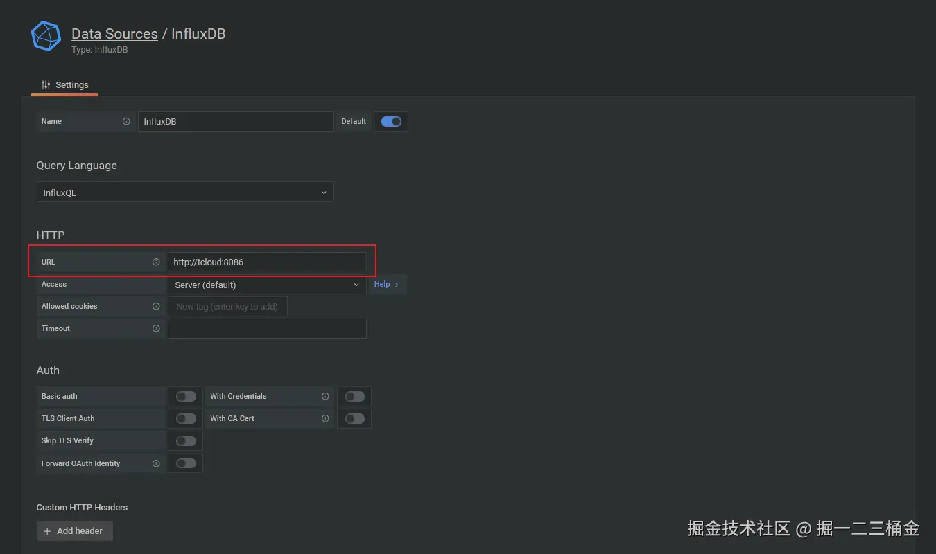Click the InfluxDB data source logo icon
Screen dimensions: 936x554
click(x=46, y=37)
